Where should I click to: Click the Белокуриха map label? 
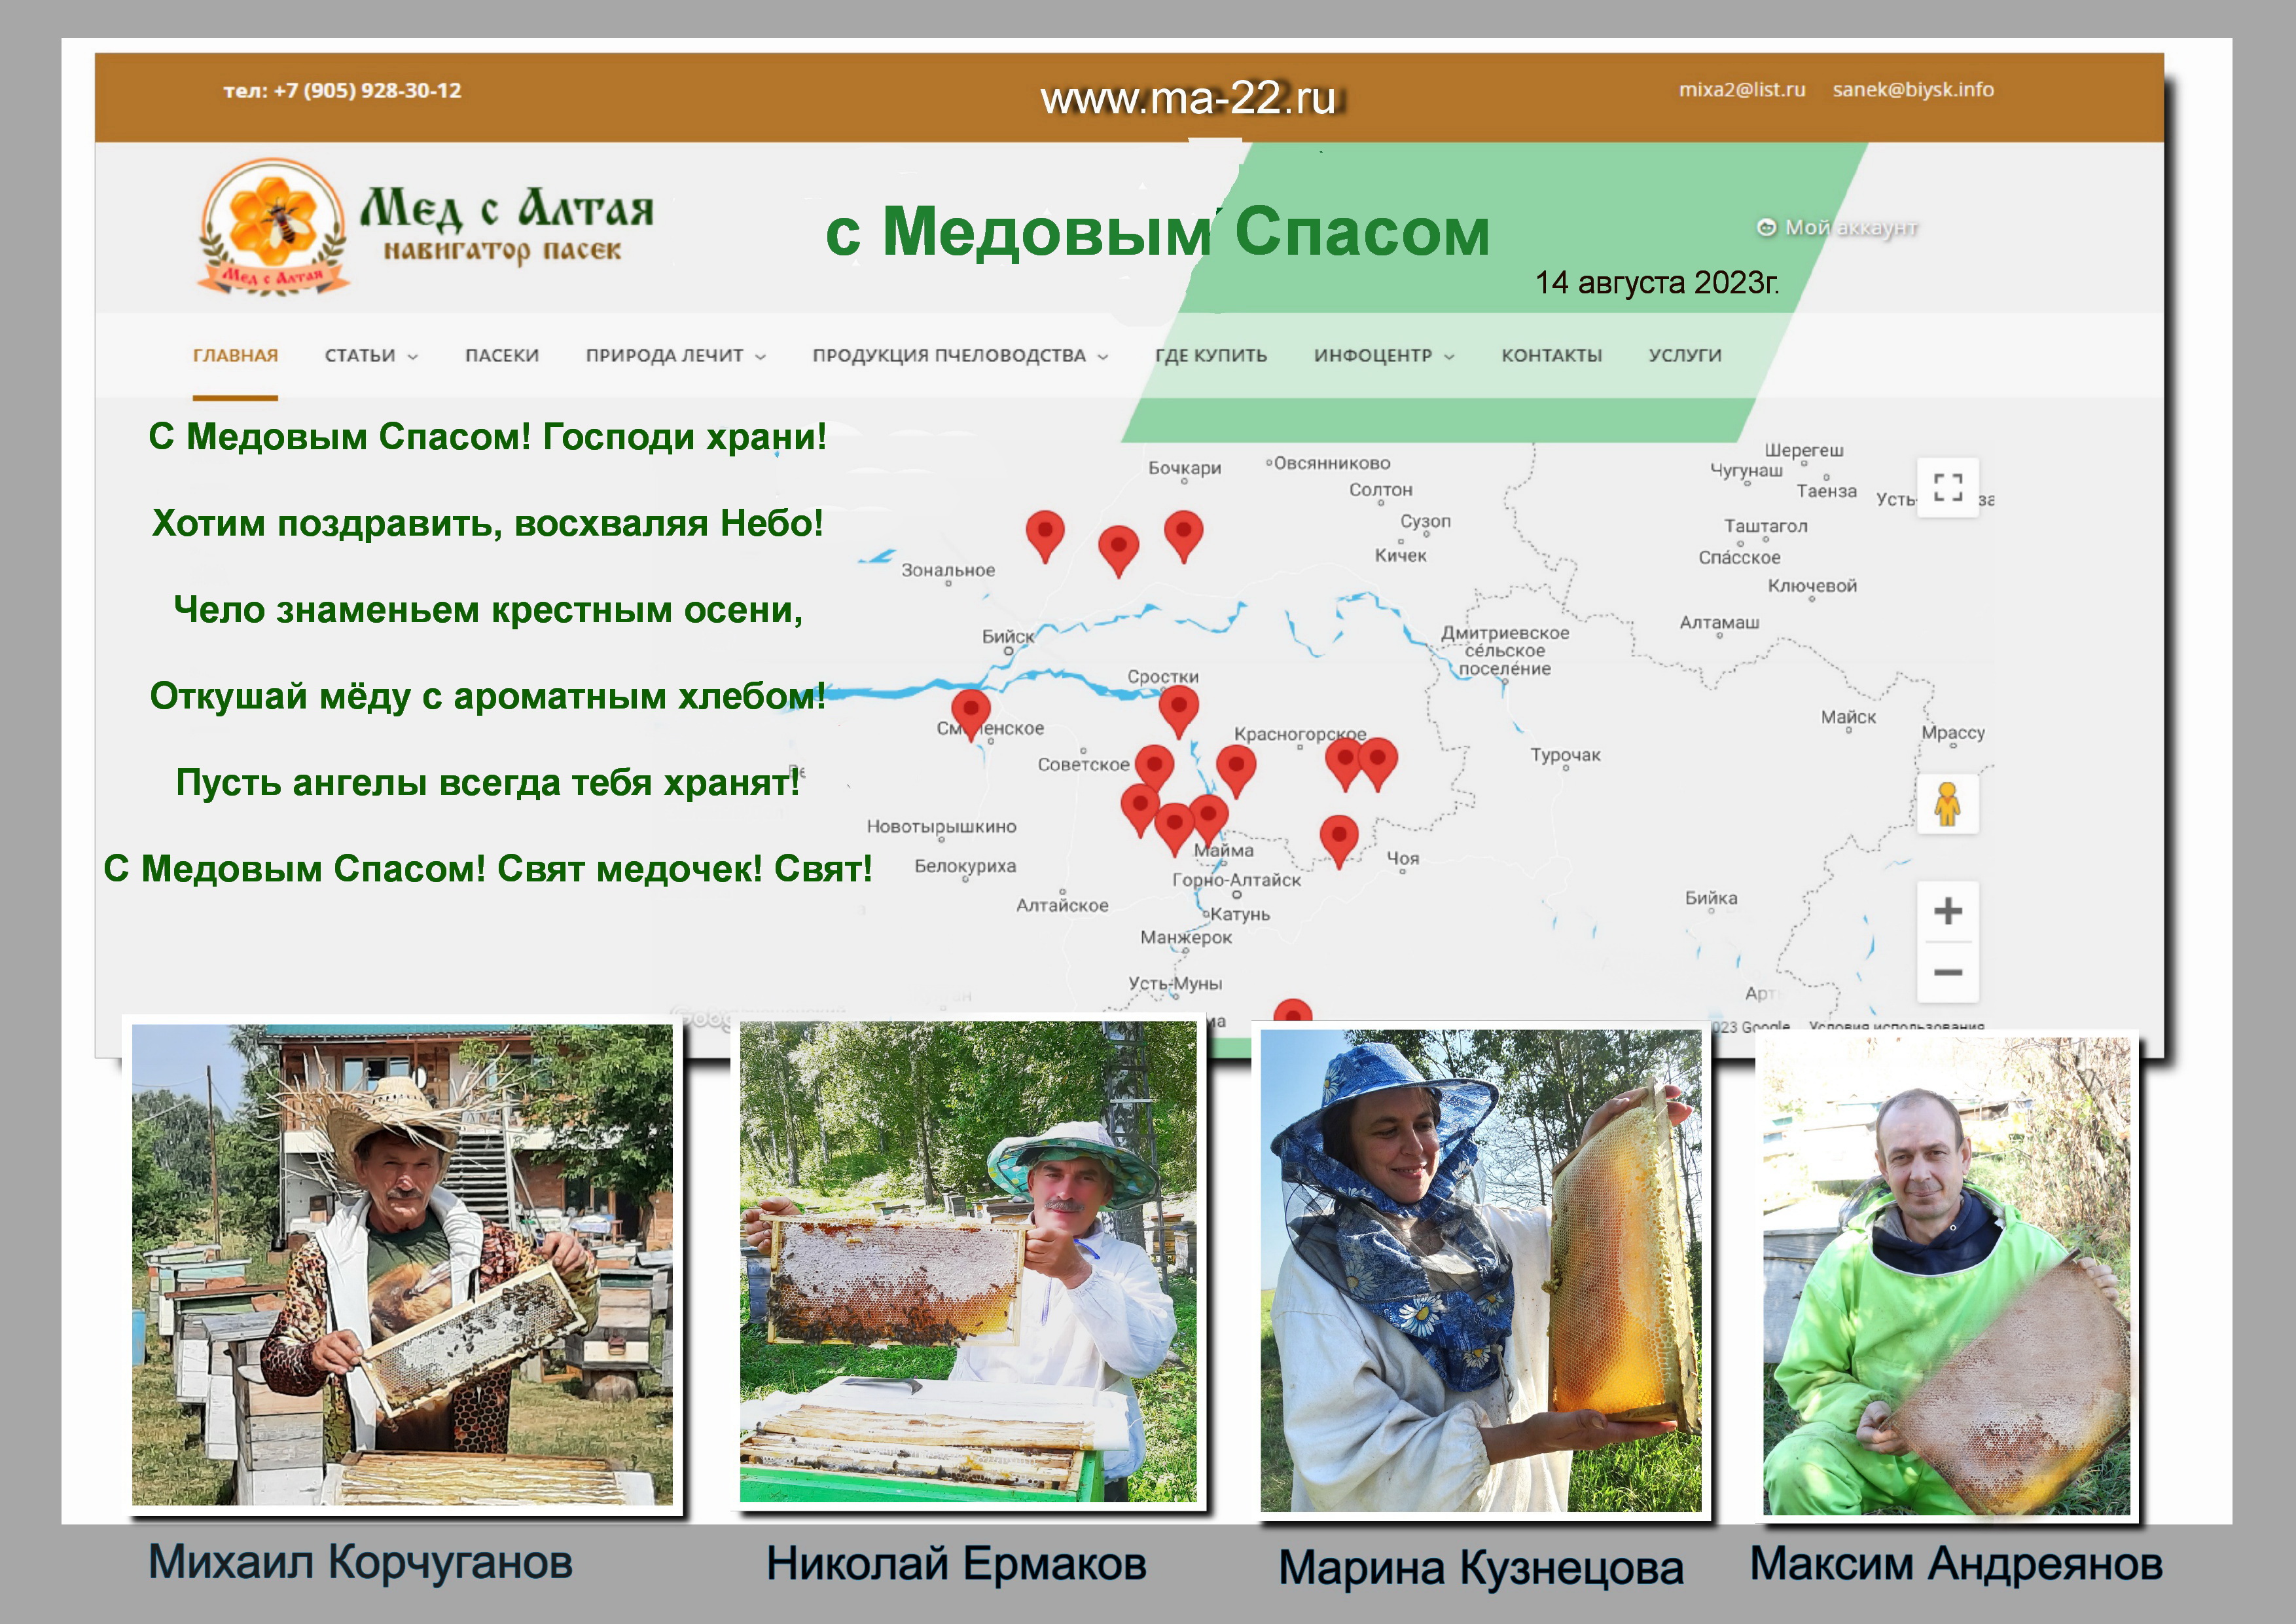(965, 866)
